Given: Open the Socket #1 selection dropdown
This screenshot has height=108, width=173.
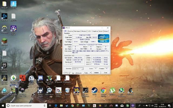Looking at the screenshot, I should [78, 69].
